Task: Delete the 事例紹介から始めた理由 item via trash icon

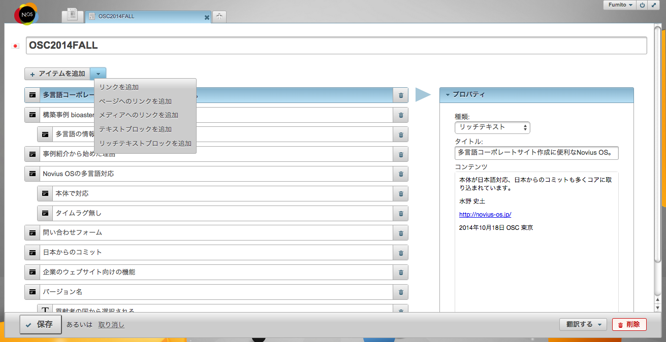Action: pyautogui.click(x=401, y=154)
